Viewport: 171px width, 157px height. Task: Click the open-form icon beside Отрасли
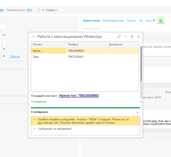[4, 56]
